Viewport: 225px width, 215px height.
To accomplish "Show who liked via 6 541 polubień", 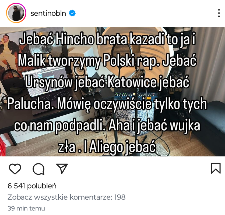I will coord(32,186).
